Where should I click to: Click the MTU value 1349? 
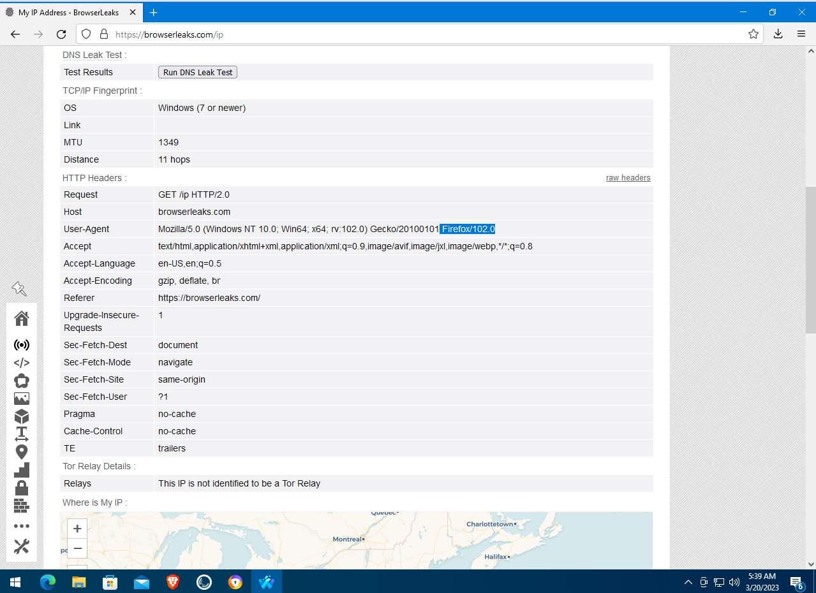pyautogui.click(x=168, y=142)
